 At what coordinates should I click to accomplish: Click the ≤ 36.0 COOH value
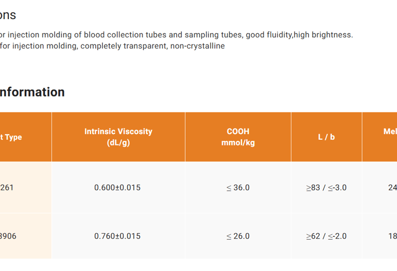tap(238, 187)
